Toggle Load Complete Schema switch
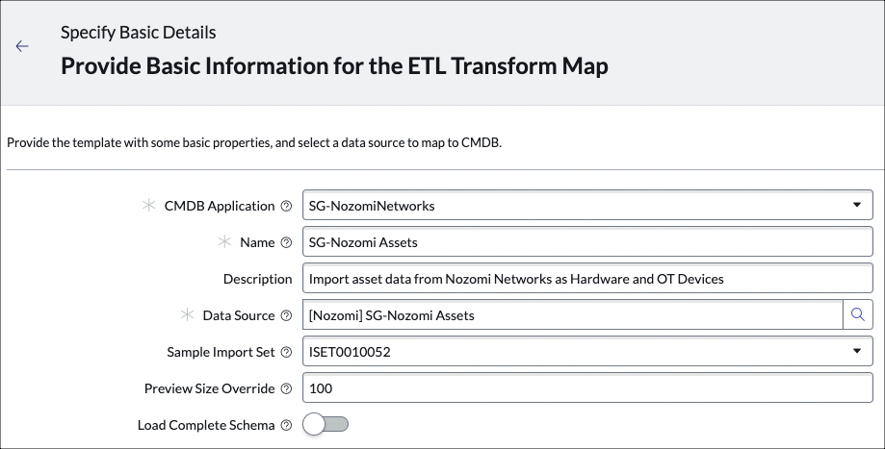Screen dimensions: 885x449 pos(325,424)
